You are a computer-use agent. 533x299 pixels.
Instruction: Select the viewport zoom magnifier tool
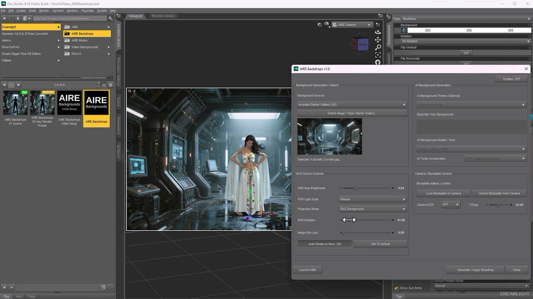point(378,47)
